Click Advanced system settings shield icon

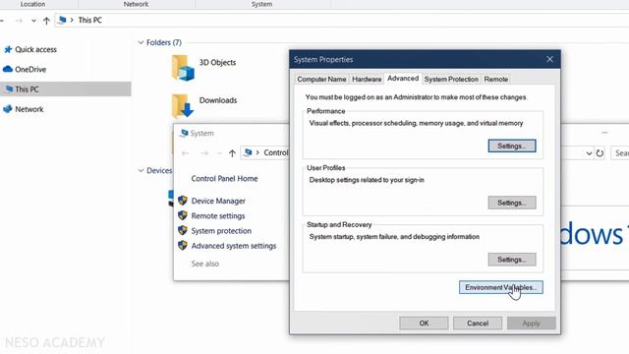click(x=183, y=245)
